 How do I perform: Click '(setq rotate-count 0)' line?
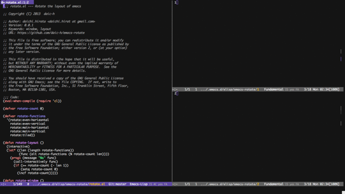[39, 169]
